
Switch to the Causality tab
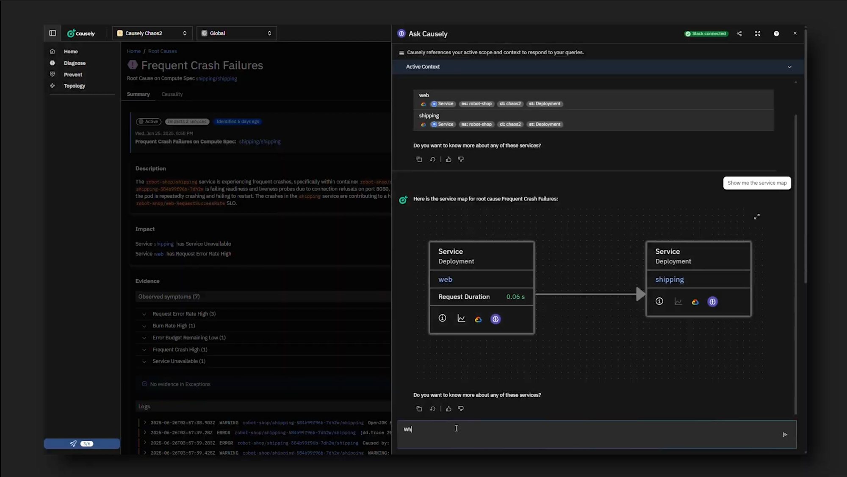point(172,94)
